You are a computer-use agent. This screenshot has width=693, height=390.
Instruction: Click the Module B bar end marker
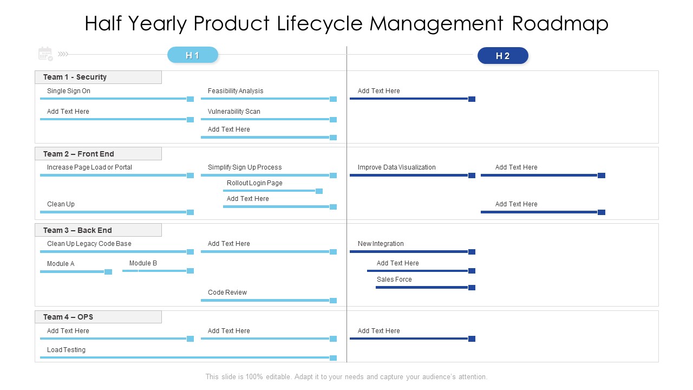[x=191, y=271]
